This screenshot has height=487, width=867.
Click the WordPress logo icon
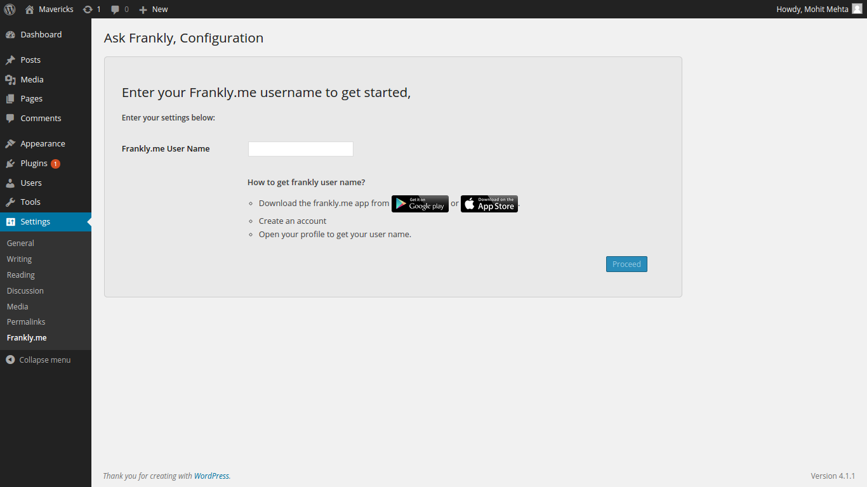tap(10, 9)
